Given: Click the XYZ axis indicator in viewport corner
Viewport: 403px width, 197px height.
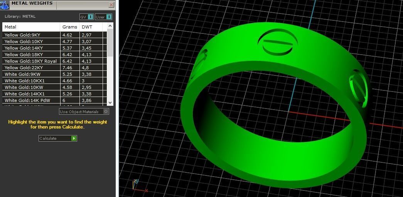Looking at the screenshot, I should 140,185.
